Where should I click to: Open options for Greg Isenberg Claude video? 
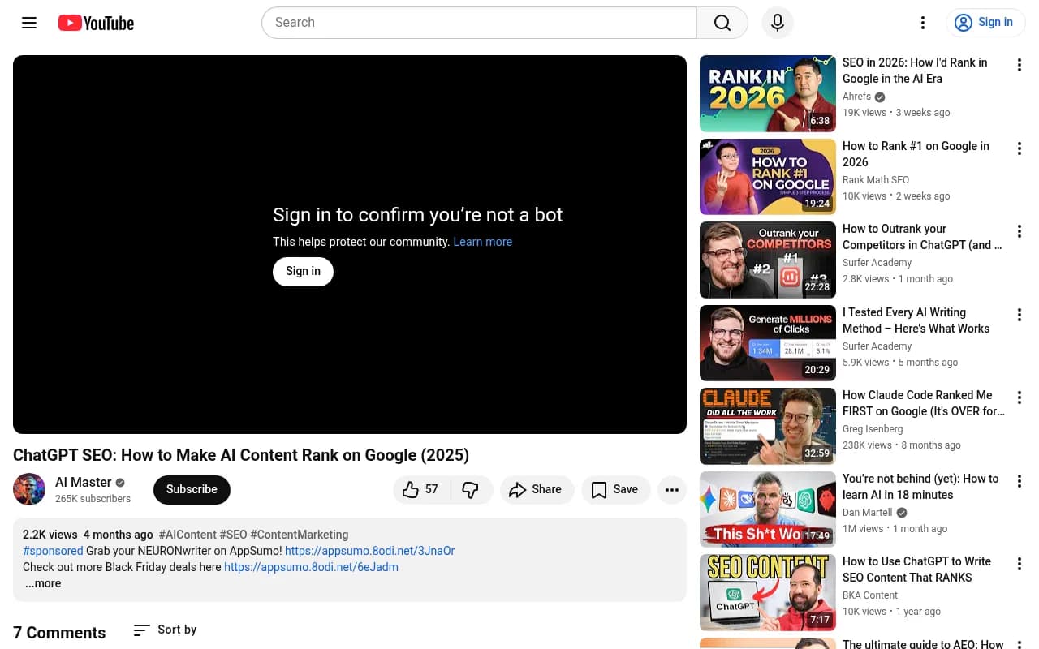[x=1019, y=398]
